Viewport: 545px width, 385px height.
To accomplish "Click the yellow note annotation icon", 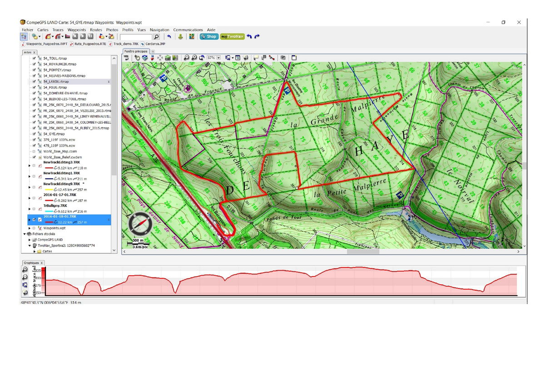I will point(256,58).
